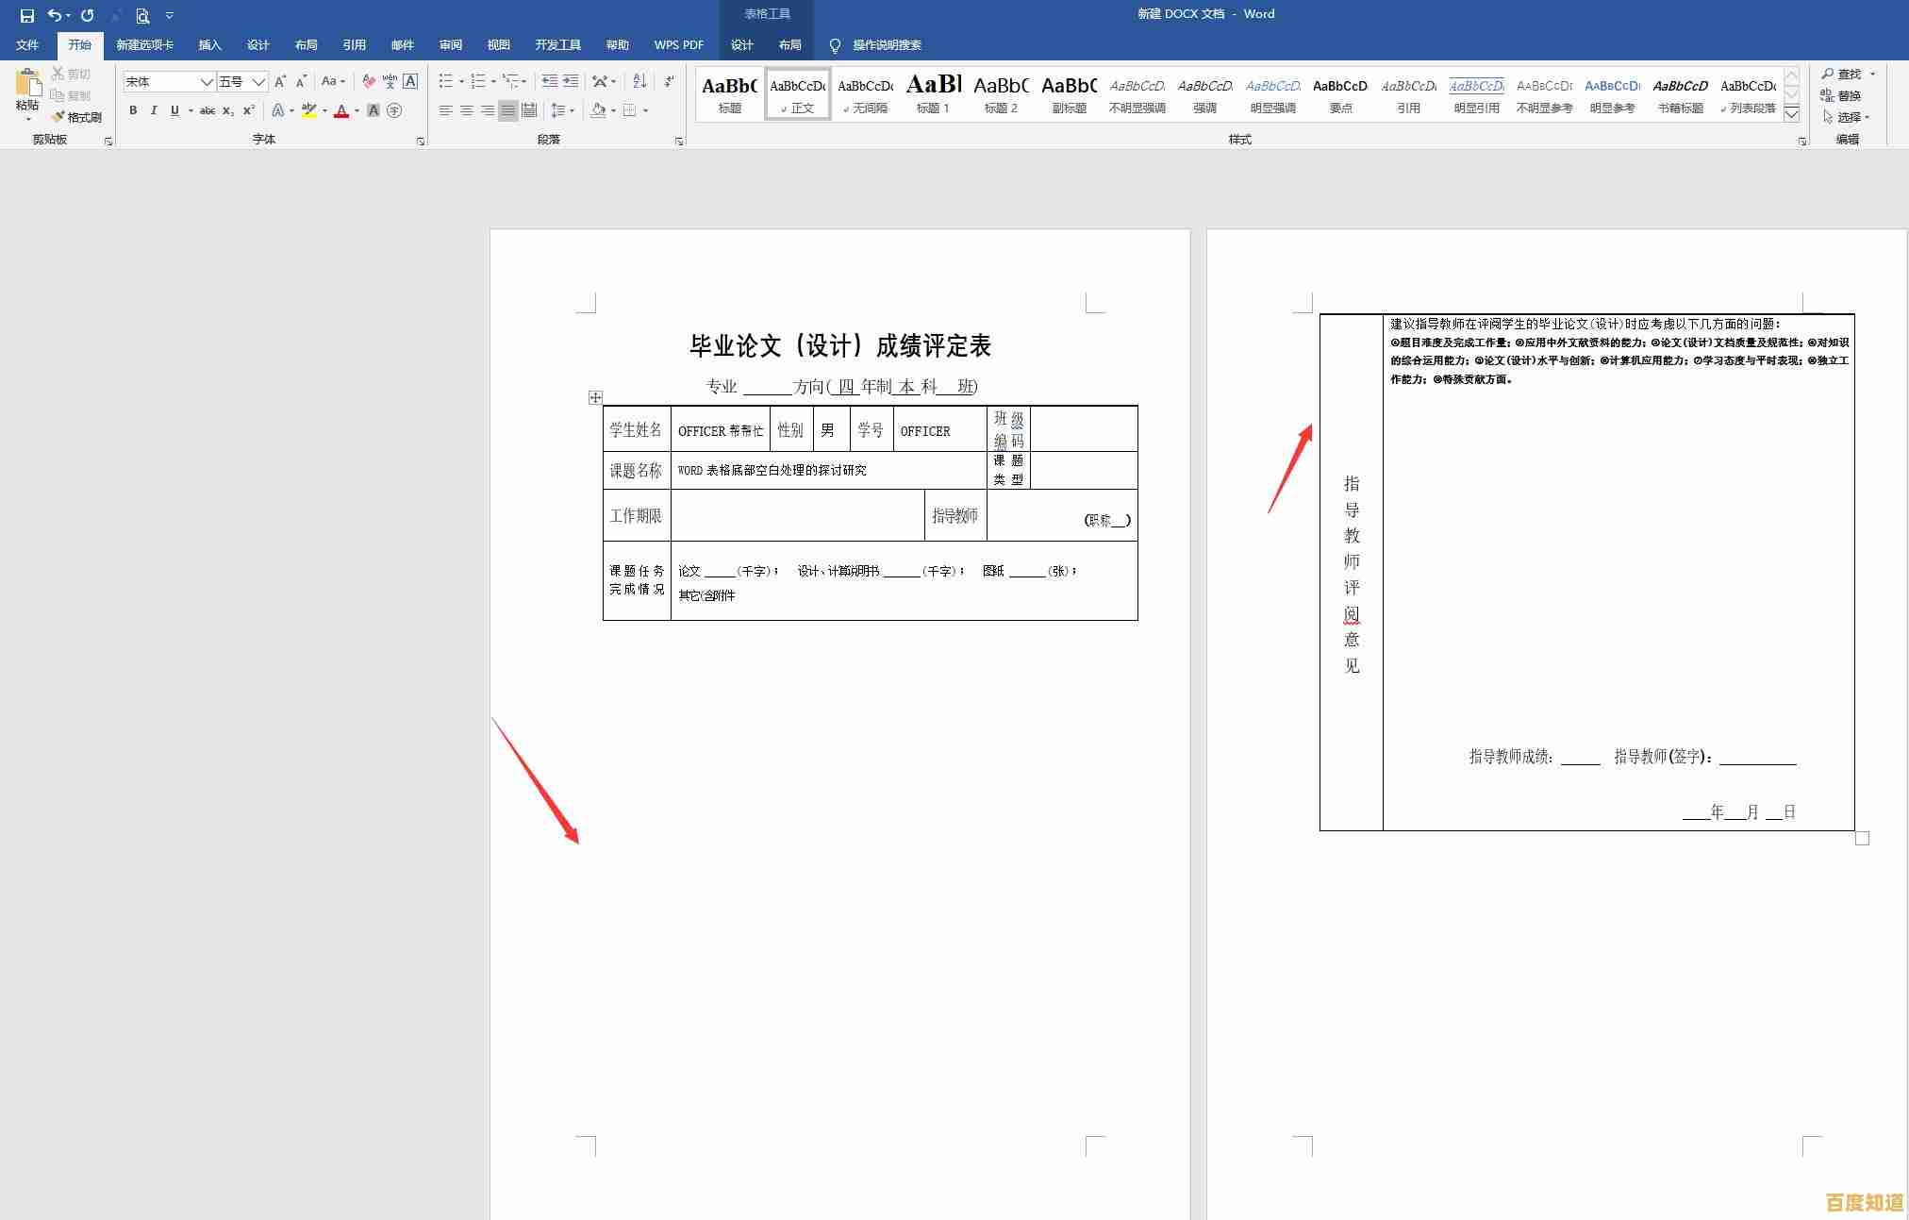Click the Undo arrow icon
This screenshot has height=1220, width=1909.
pos(54,14)
